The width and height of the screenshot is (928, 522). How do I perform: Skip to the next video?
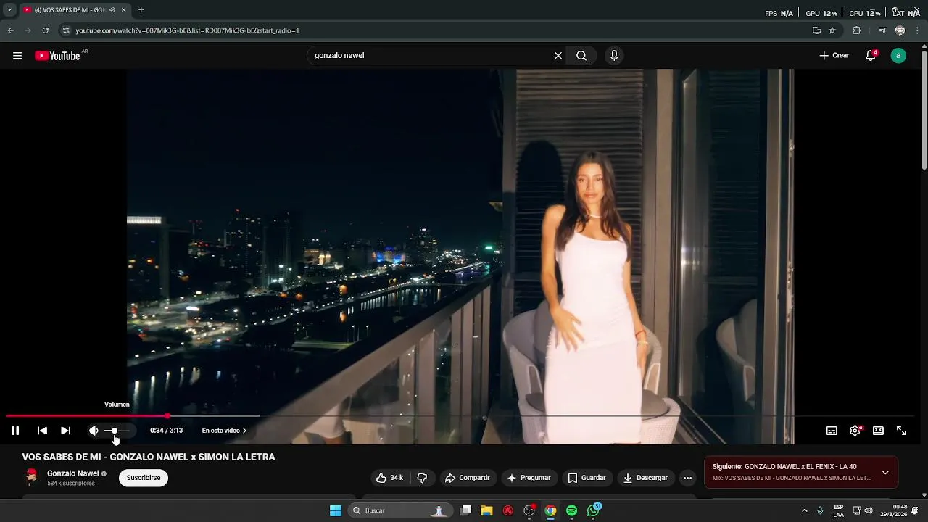[65, 431]
